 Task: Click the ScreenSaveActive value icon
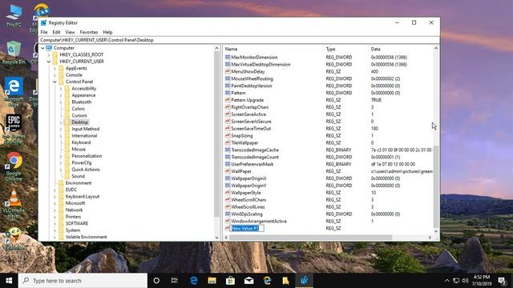[228, 114]
